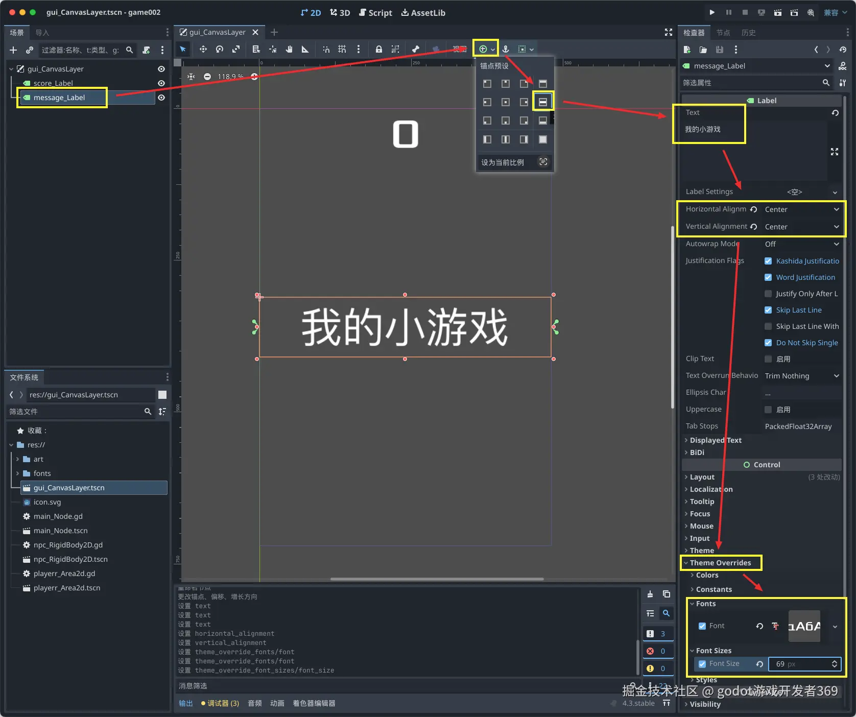Image resolution: width=856 pixels, height=717 pixels.
Task: Click the 118.9 % zoom reset
Action: click(x=230, y=77)
